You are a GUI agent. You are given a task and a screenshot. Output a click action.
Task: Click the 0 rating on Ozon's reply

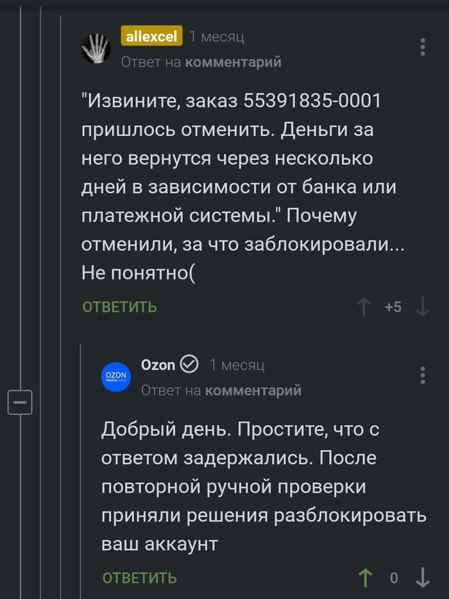[x=394, y=578]
